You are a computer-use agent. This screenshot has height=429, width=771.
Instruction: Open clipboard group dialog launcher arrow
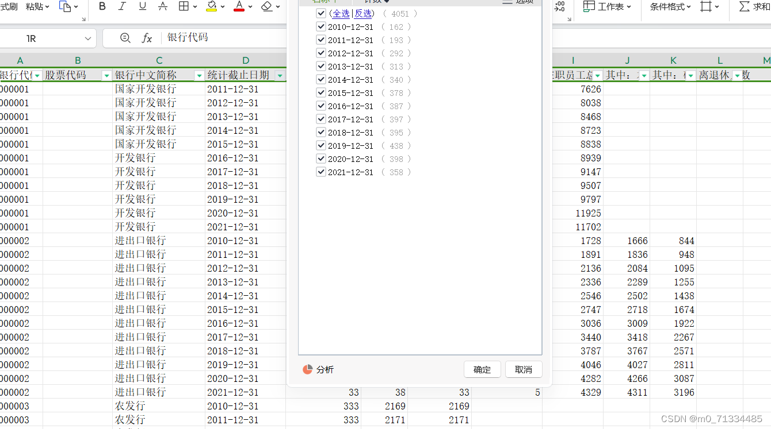pos(83,19)
